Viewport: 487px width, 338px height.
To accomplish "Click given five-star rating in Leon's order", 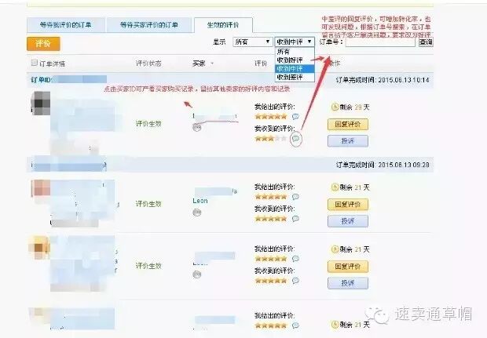I will coord(270,197).
